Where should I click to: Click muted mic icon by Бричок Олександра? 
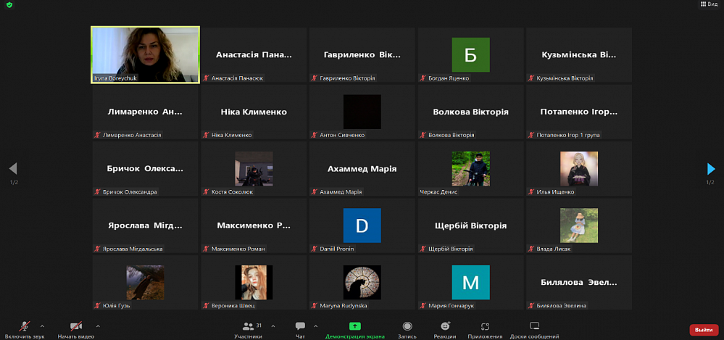pyautogui.click(x=97, y=191)
